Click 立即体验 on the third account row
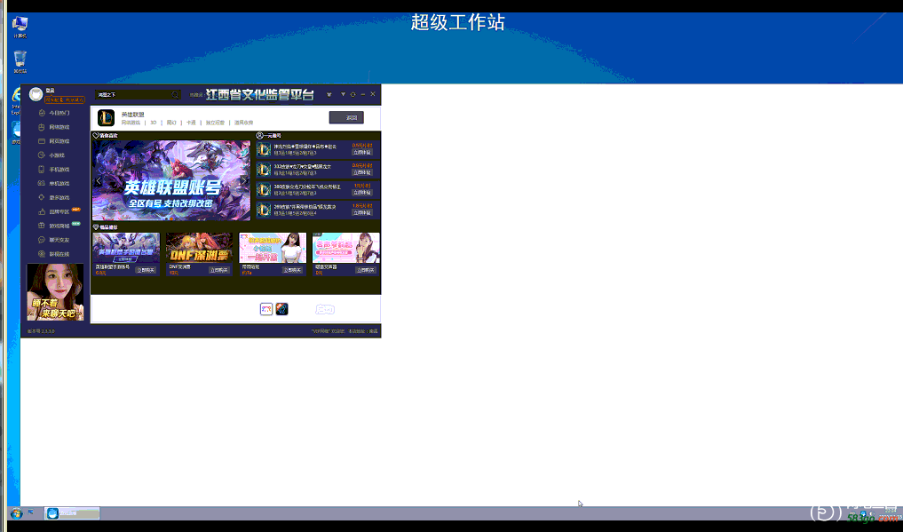This screenshot has width=903, height=532. [362, 193]
